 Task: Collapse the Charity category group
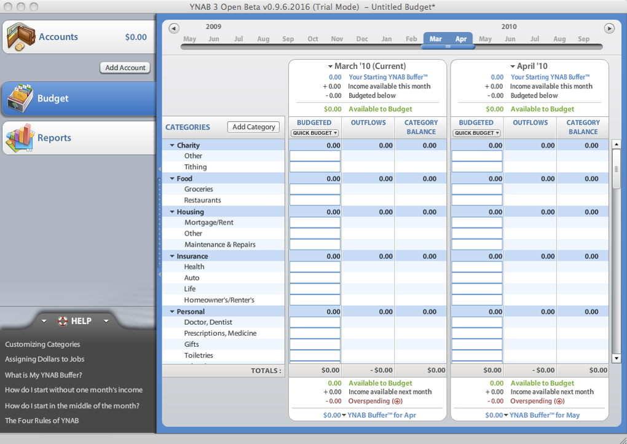[x=172, y=145]
